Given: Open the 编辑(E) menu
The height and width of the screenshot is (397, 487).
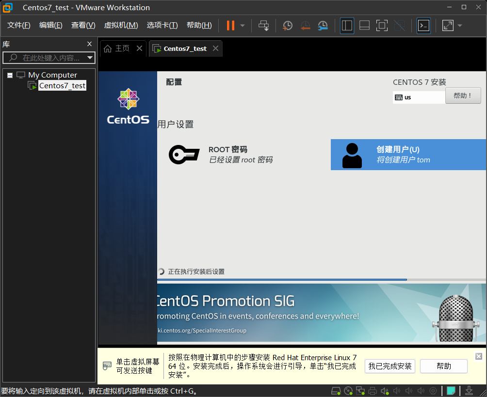Looking at the screenshot, I should pos(50,25).
